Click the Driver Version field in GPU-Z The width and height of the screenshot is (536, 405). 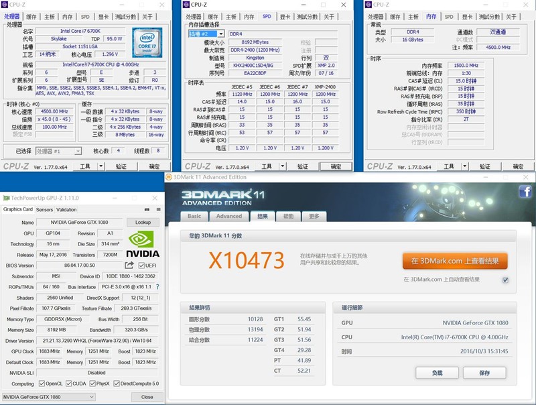coord(96,341)
